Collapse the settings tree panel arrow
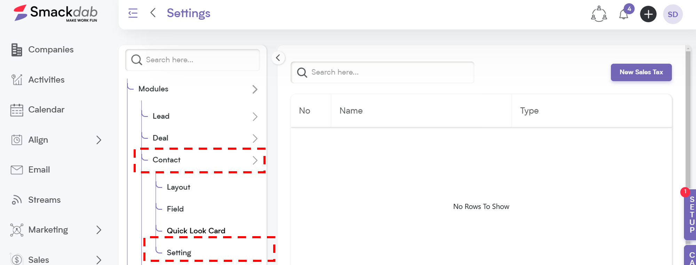The height and width of the screenshot is (265, 696). pyautogui.click(x=278, y=58)
